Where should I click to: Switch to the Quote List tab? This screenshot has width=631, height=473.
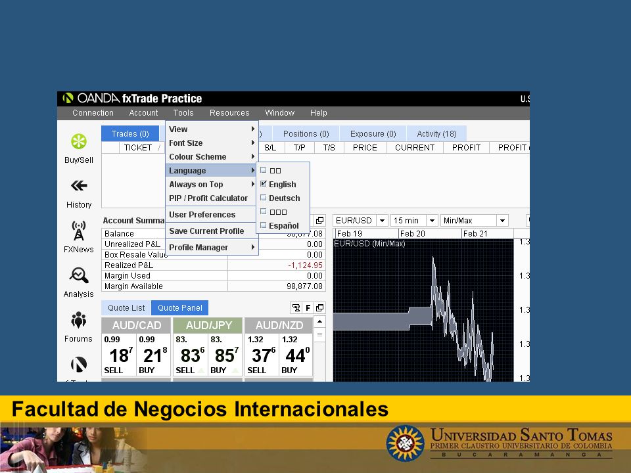tap(126, 307)
